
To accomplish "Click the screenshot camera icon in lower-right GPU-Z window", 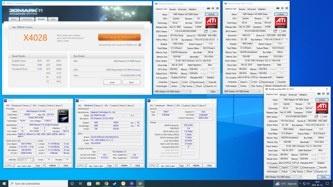I will (319, 94).
